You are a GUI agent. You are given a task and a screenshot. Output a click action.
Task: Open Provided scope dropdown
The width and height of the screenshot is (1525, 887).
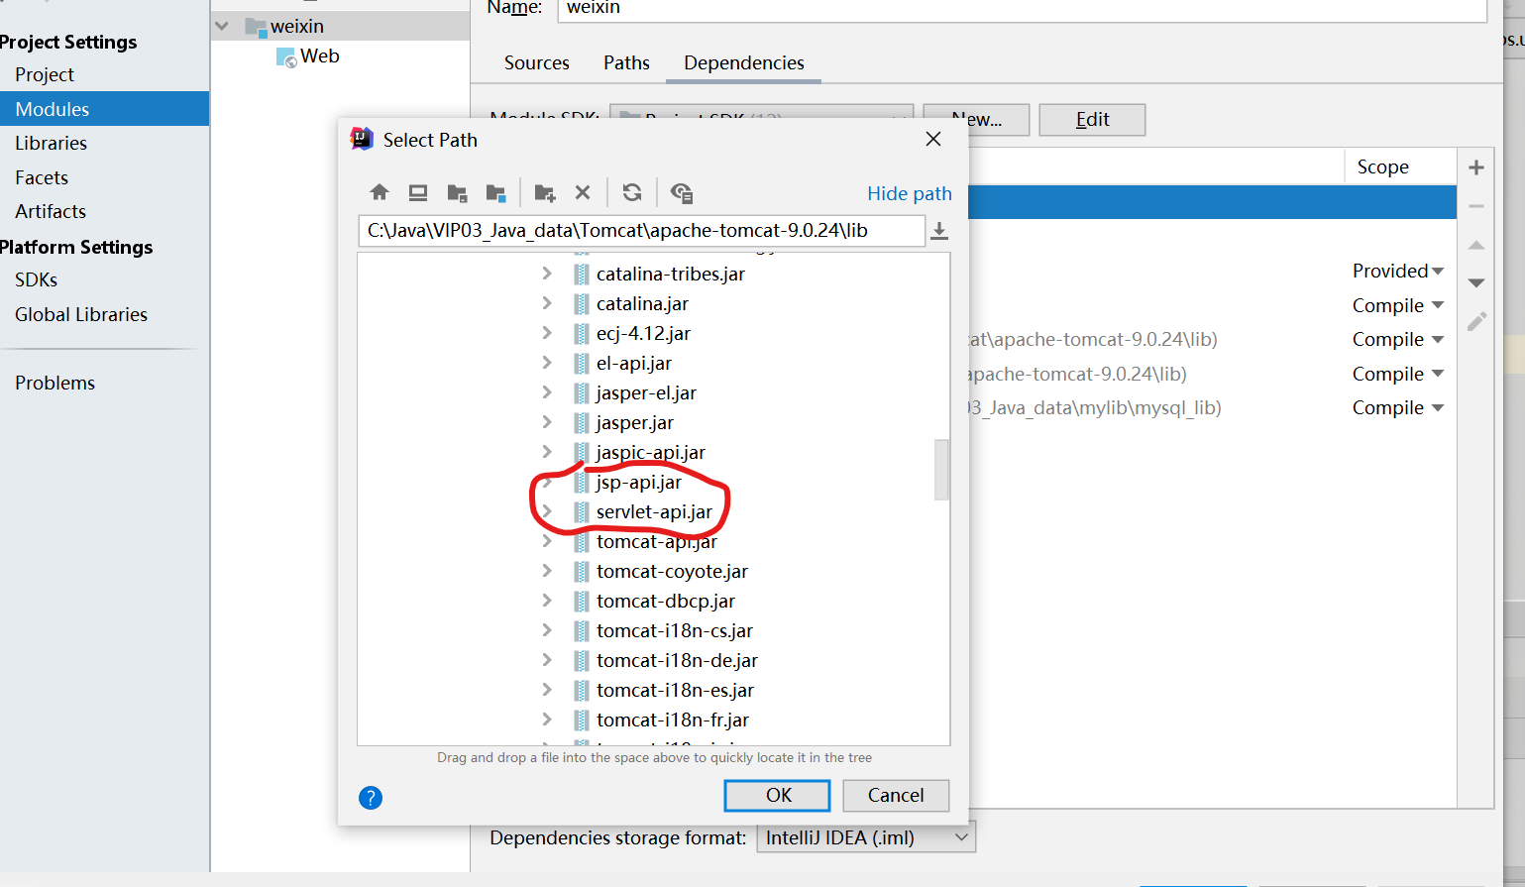(x=1398, y=271)
